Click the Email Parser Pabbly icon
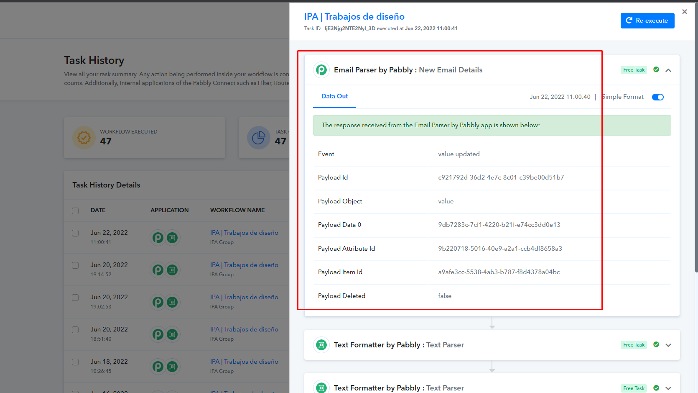 tap(321, 70)
